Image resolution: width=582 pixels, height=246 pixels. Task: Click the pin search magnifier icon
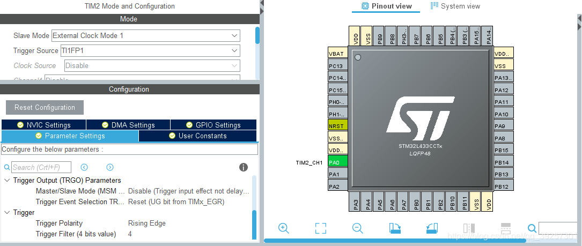tap(532, 228)
